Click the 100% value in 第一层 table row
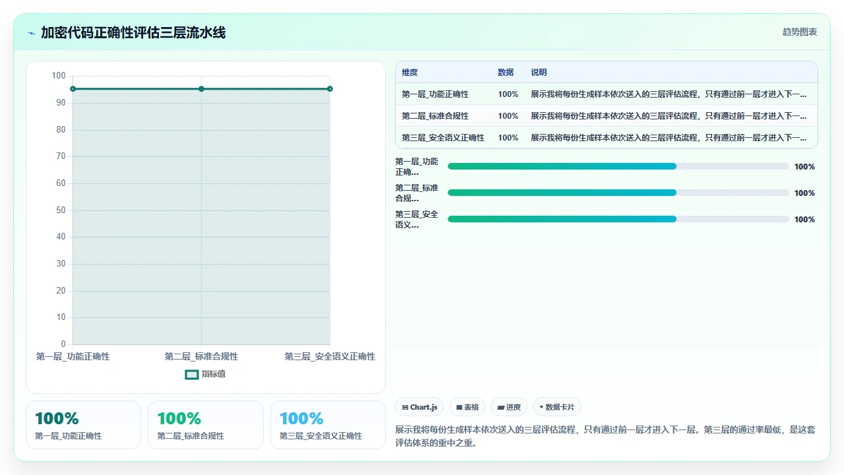The height and width of the screenshot is (475, 844). pyautogui.click(x=508, y=94)
